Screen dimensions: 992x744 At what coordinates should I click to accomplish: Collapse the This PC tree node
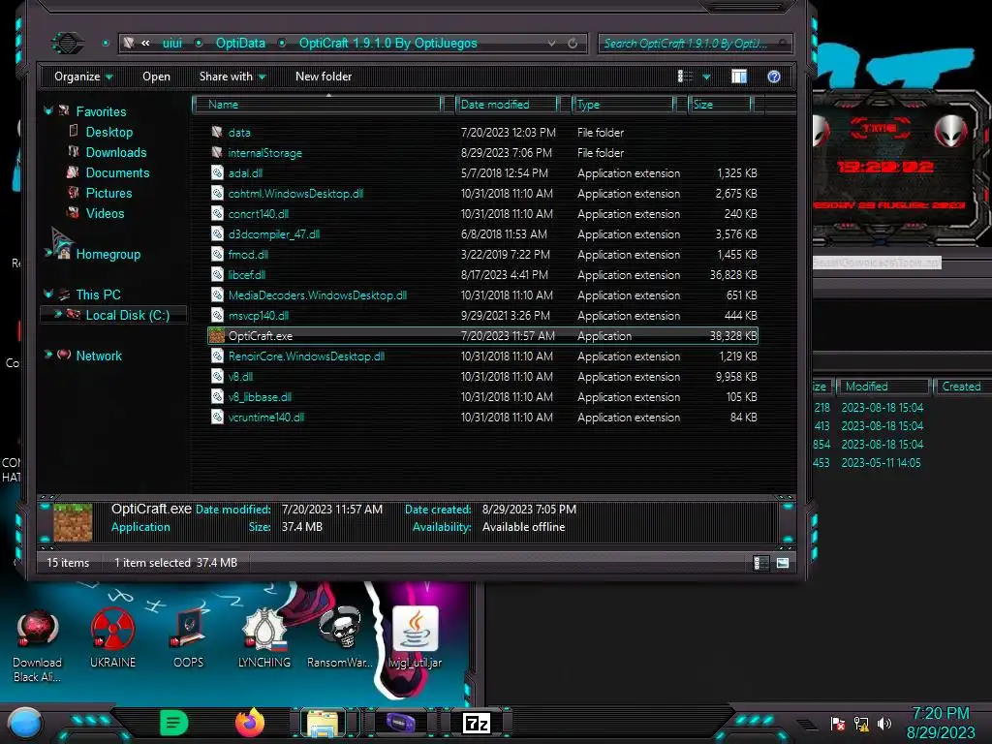(x=48, y=294)
